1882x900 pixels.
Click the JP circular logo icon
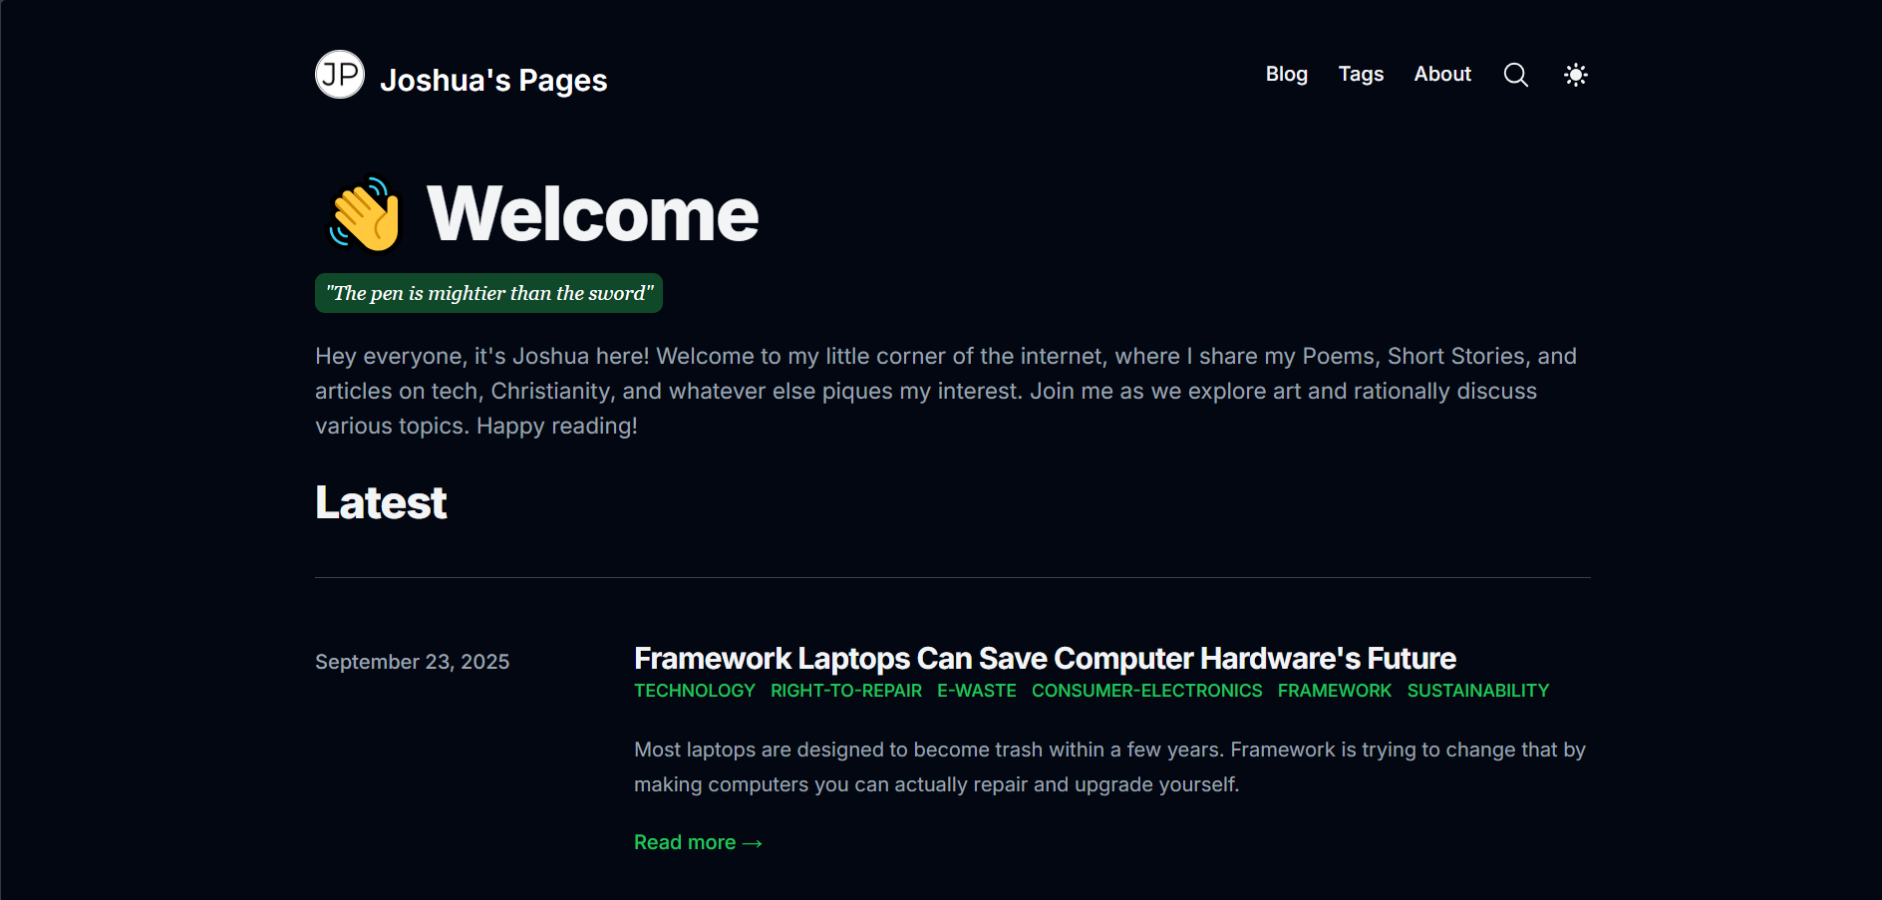340,75
